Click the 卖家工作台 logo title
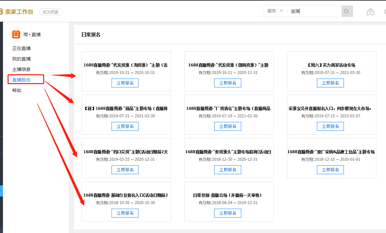Viewport: 386px width, 233px height. coord(19,12)
